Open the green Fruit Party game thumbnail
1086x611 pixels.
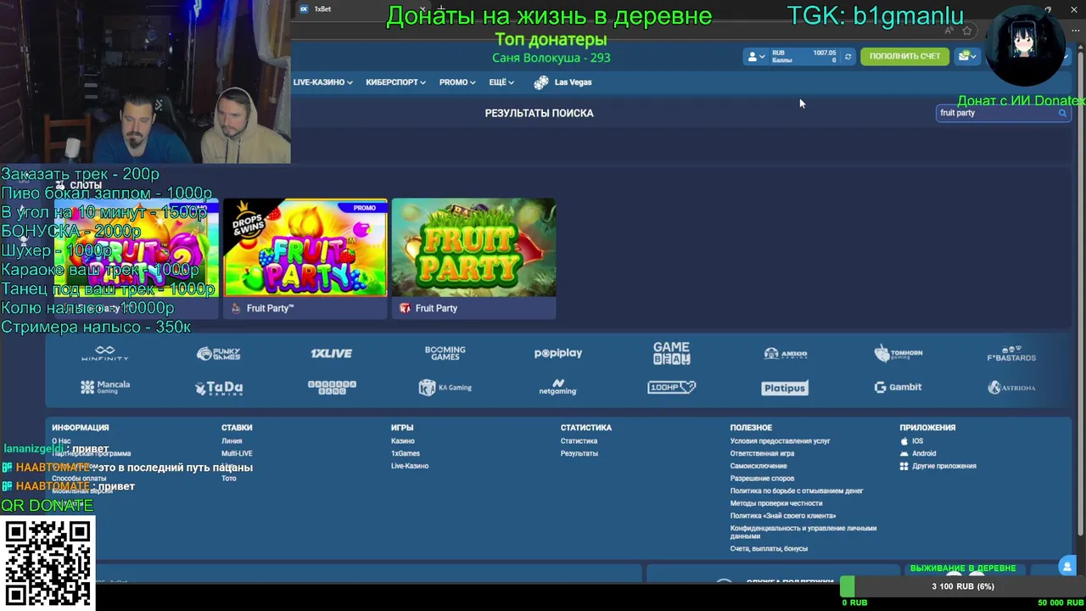[x=473, y=248]
